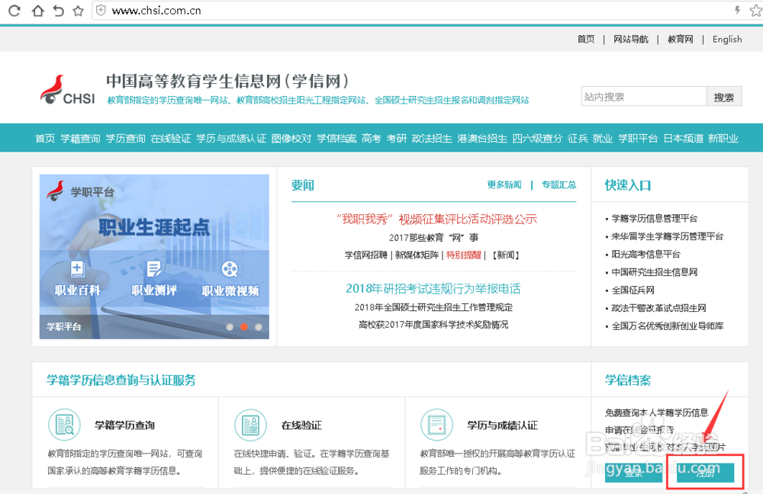This screenshot has height=494, width=763.
Task: Open the red 特别提醒 link
Action: tap(464, 255)
